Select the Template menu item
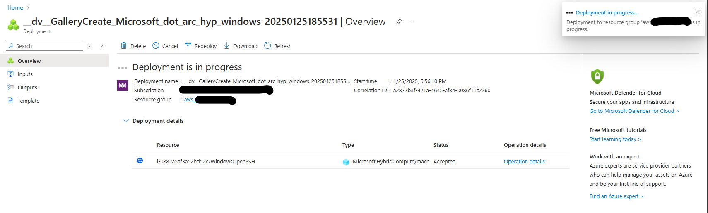 click(x=29, y=101)
